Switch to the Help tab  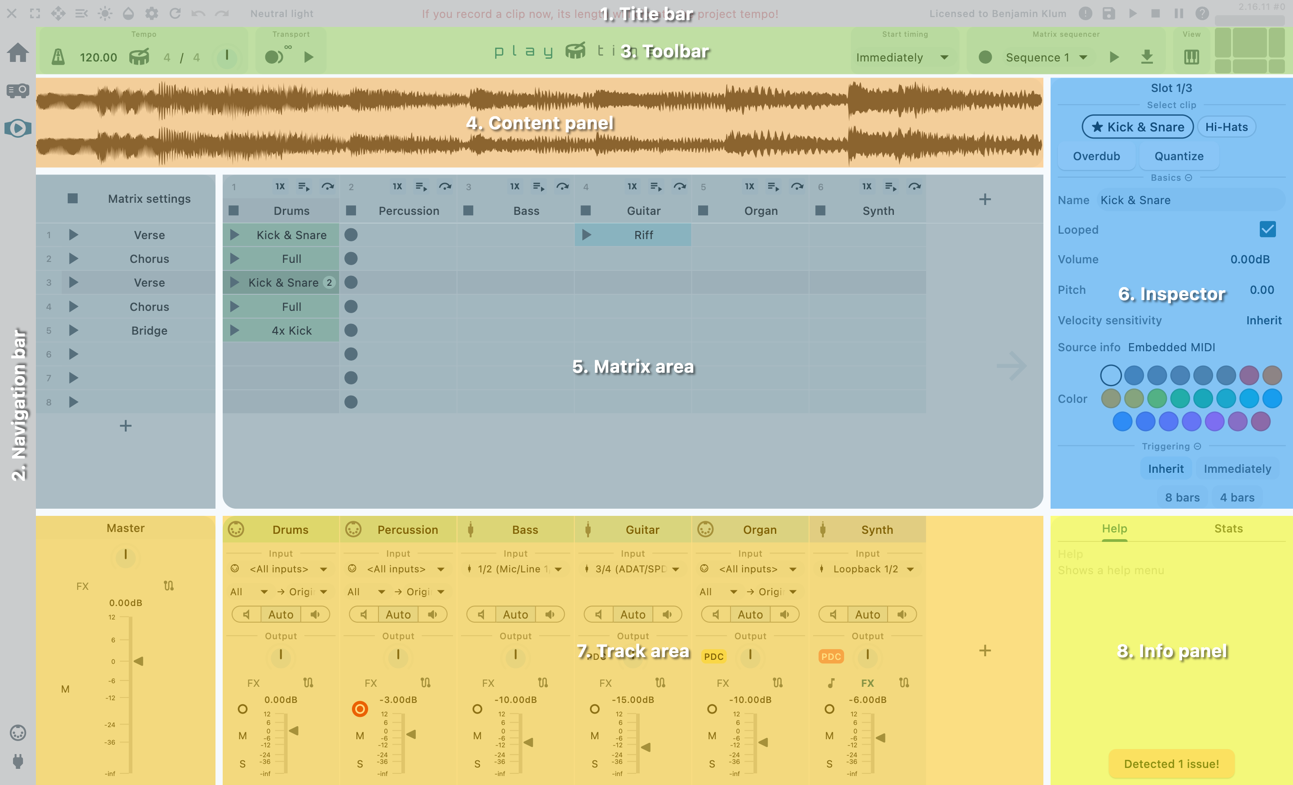click(x=1114, y=528)
